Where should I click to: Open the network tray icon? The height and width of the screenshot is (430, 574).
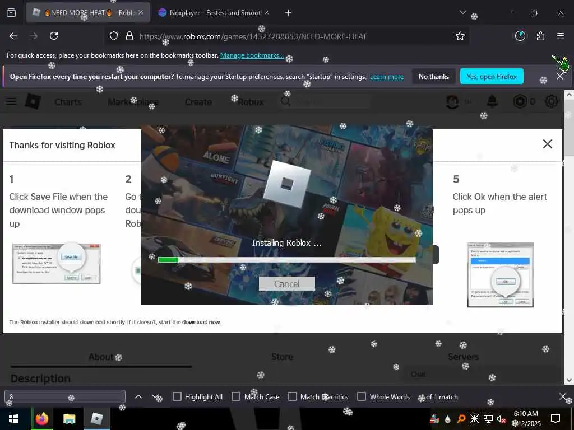point(488,419)
